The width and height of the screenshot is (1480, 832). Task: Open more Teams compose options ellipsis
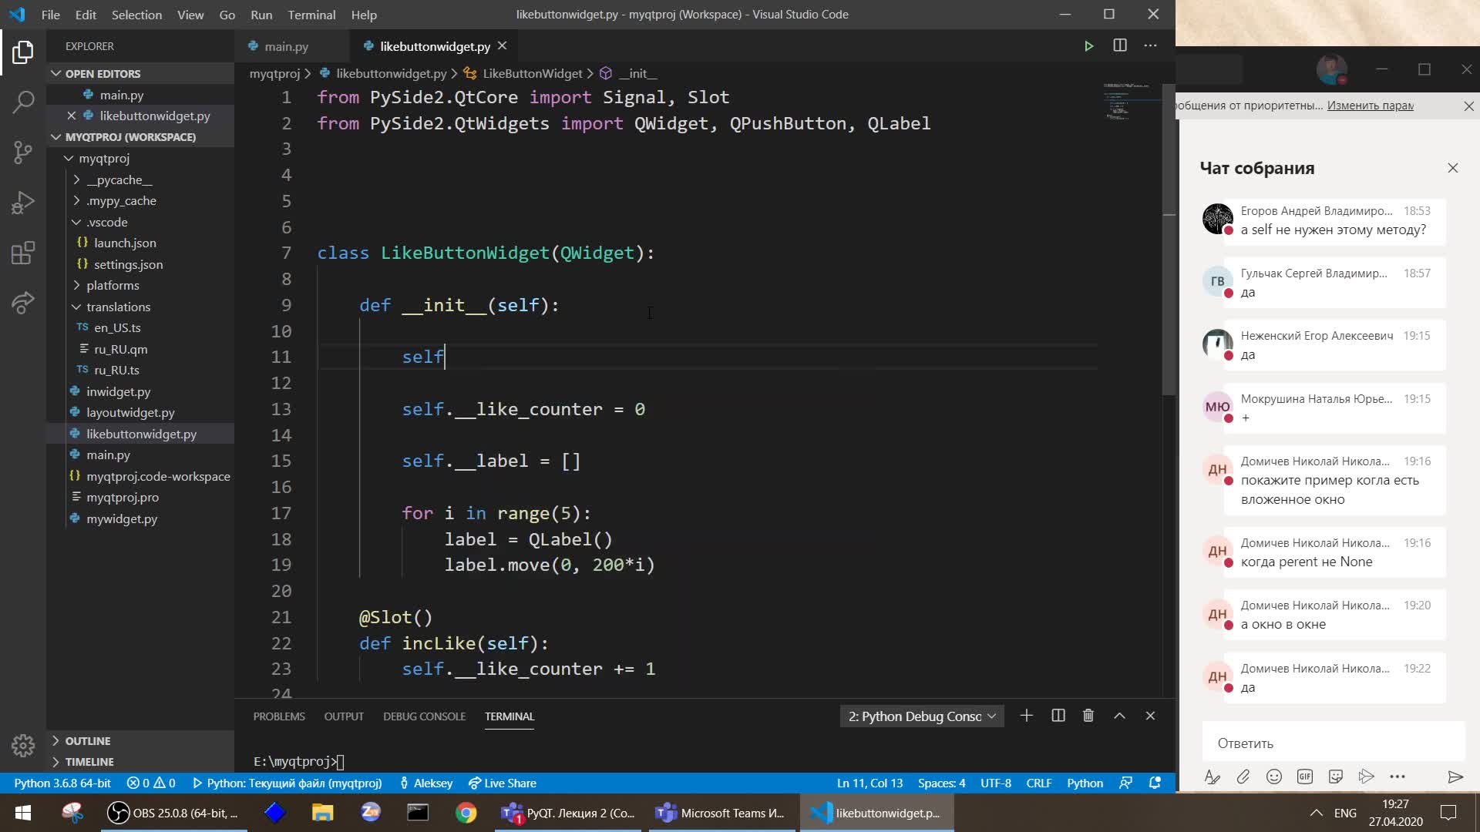(x=1398, y=777)
